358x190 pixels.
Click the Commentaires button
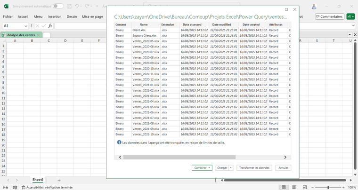point(329,16)
